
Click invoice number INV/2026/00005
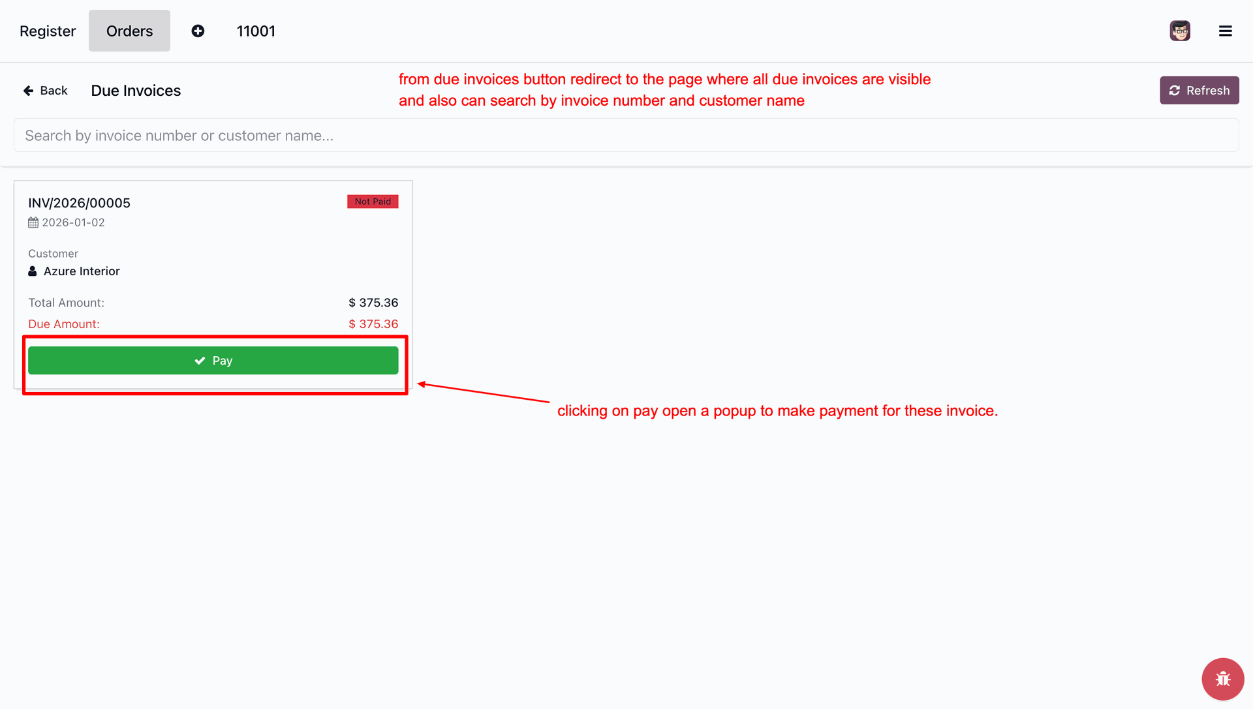tap(79, 203)
